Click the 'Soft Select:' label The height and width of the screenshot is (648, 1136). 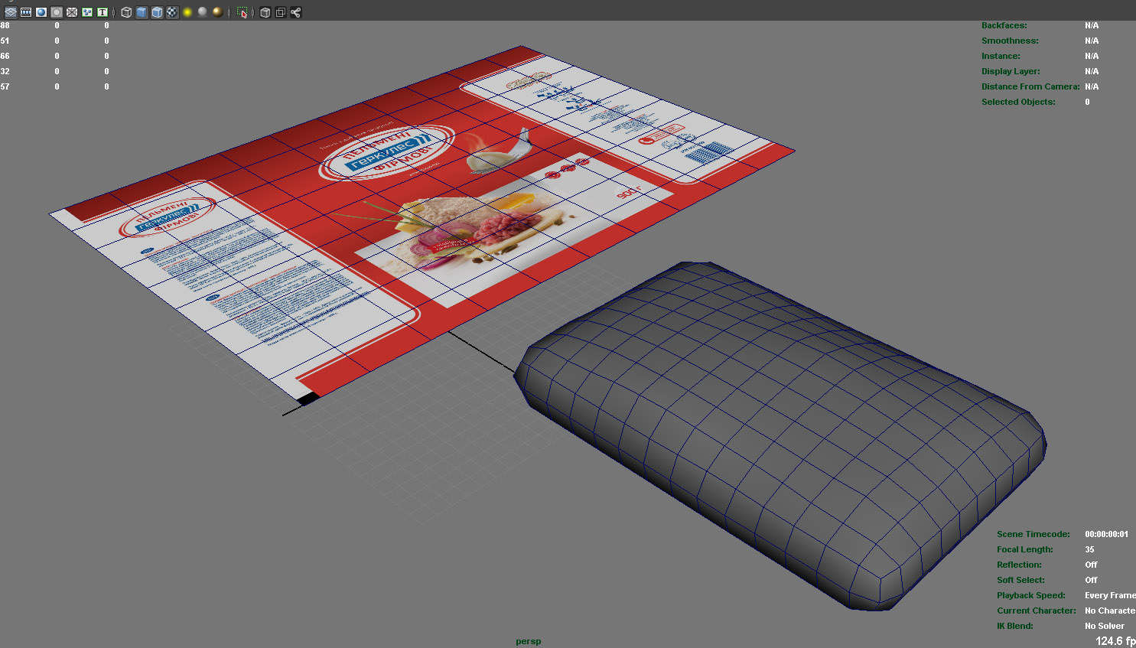coord(1020,580)
